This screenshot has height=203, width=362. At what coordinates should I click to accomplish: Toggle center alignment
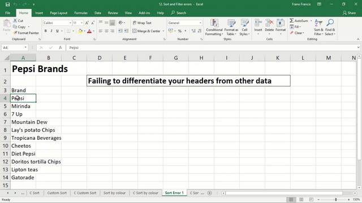[x=106, y=31]
